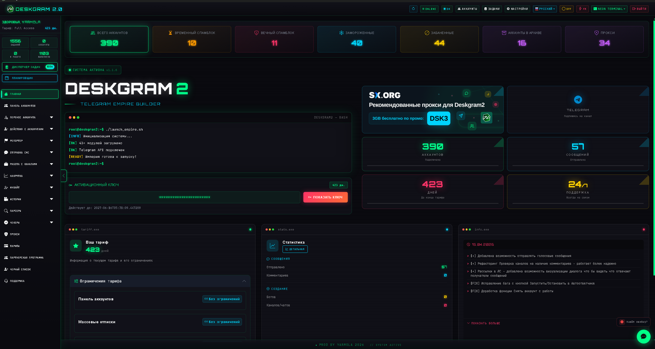Viewport: 655px width, 349px height.
Task: Click the Показать ключ button
Action: point(325,197)
